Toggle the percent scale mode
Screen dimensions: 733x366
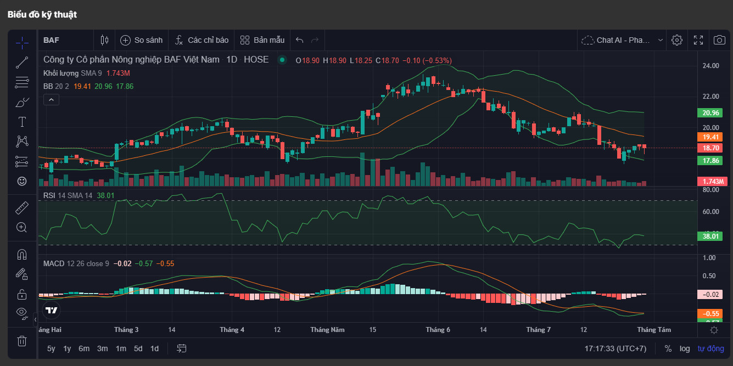pos(668,348)
